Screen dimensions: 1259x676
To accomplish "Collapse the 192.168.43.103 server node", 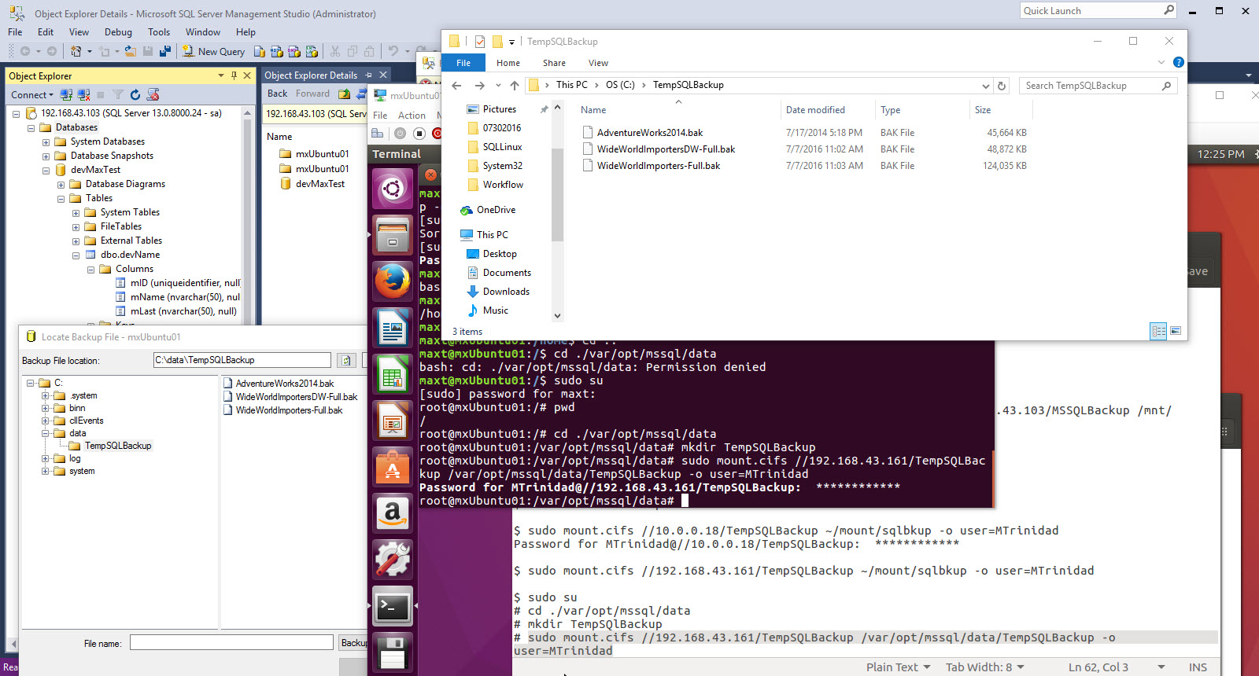I will [16, 113].
